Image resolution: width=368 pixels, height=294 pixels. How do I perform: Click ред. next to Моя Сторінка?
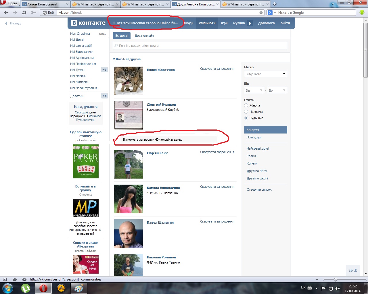(x=102, y=34)
